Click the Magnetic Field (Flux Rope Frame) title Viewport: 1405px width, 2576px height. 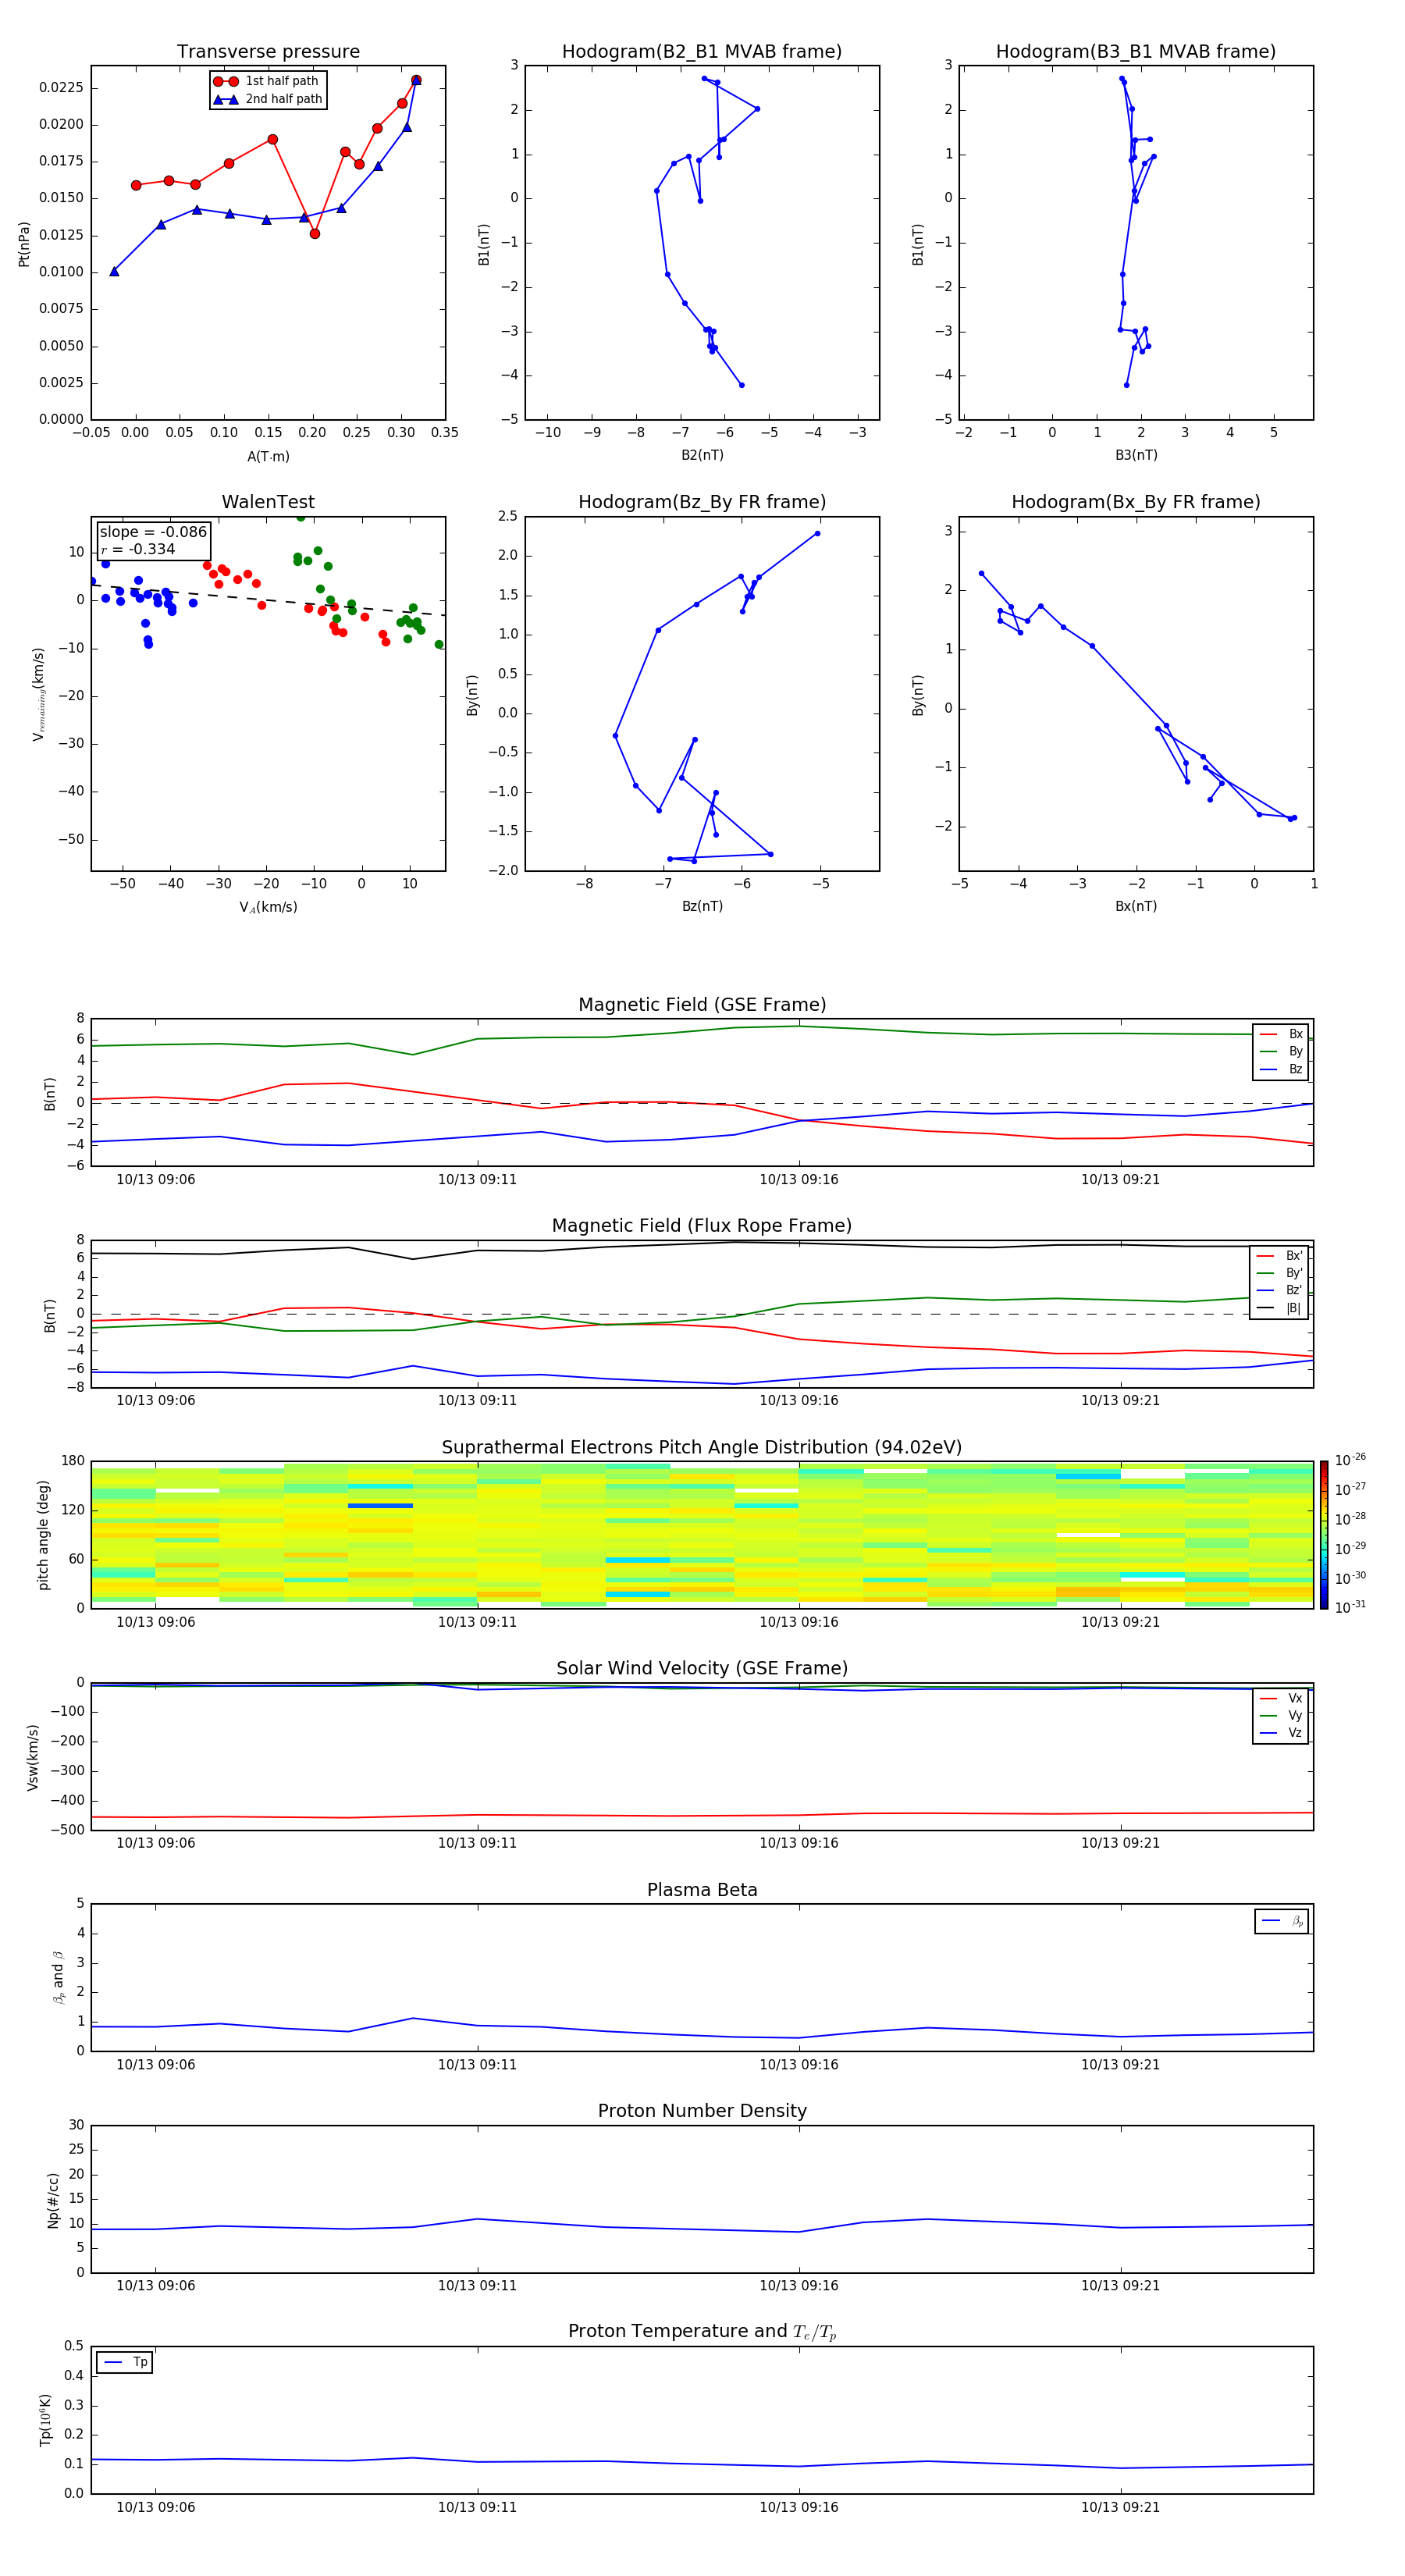pos(702,1226)
